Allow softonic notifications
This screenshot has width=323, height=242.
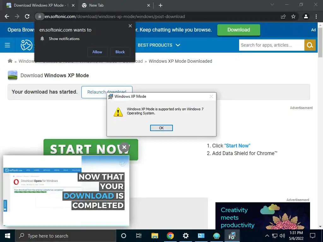coord(97,52)
